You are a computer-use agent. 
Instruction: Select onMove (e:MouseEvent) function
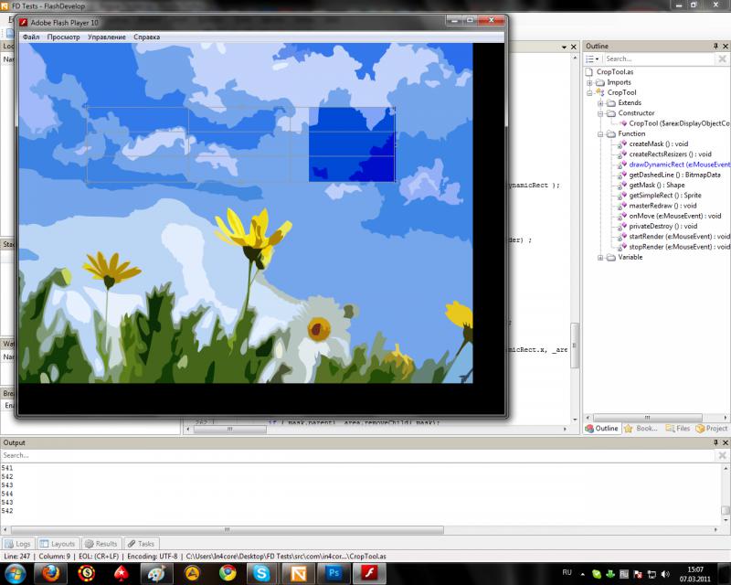click(674, 216)
